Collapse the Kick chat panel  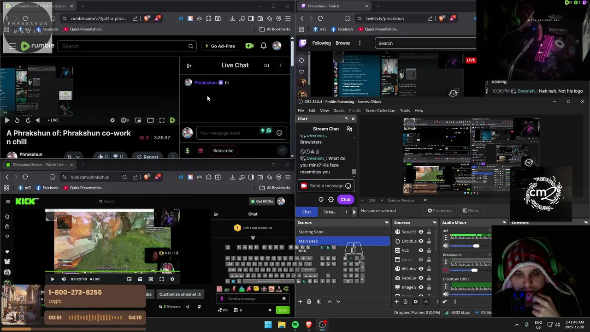[216, 214]
